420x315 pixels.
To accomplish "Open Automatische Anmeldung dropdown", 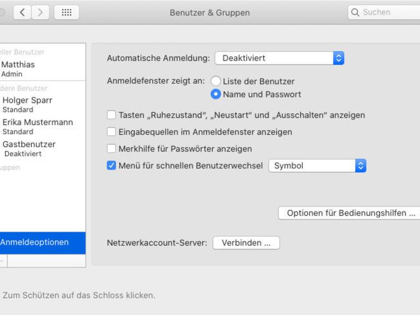I will point(279,58).
